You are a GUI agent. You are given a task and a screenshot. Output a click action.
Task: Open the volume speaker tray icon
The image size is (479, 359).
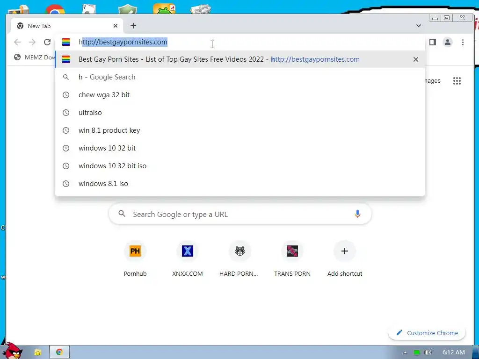coord(428,352)
